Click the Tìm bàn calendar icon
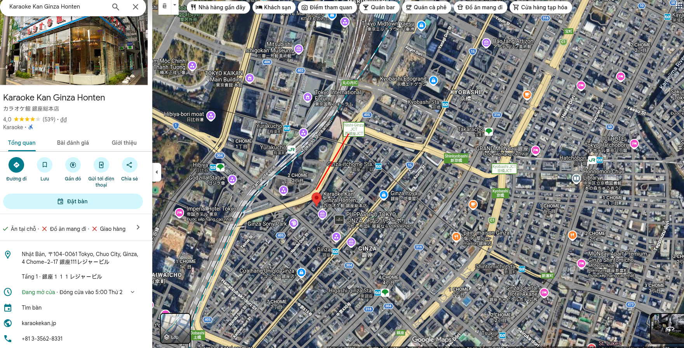684x348 pixels. 8,308
